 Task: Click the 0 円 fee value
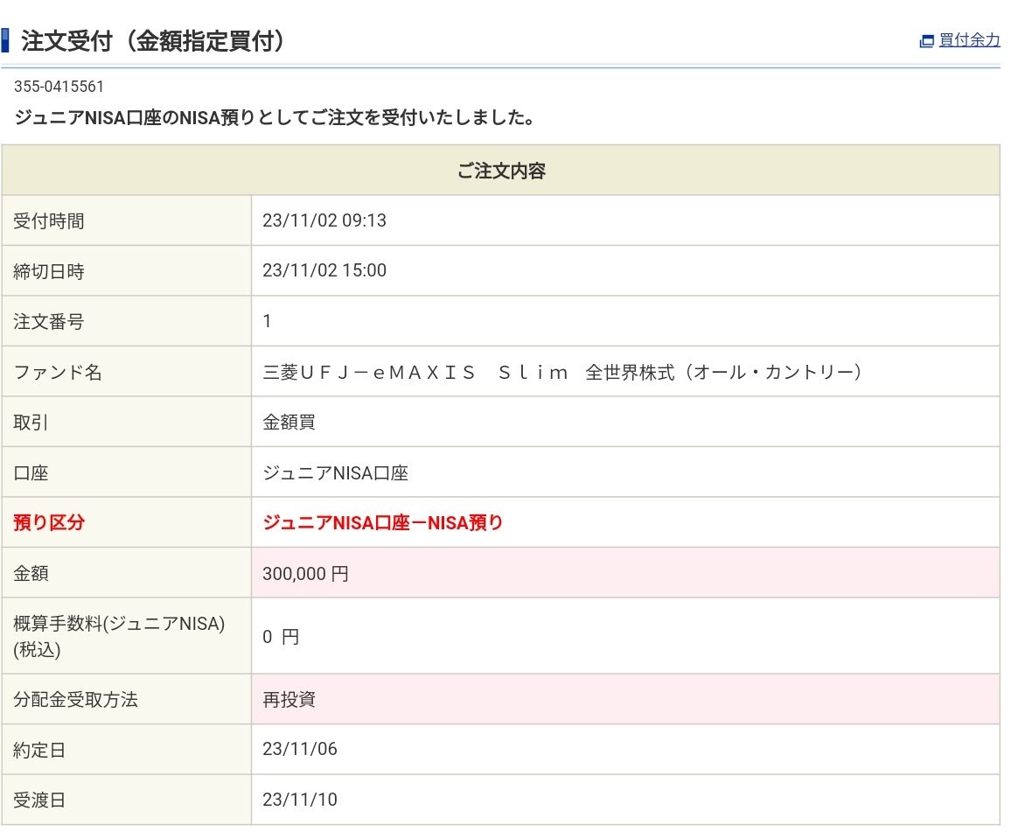click(281, 636)
